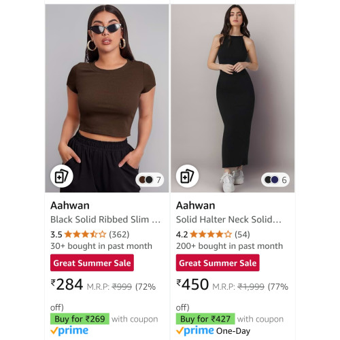The width and height of the screenshot is (340, 340).
Task: Apply Buy for ₹269 coupon offer
Action: tap(80, 319)
